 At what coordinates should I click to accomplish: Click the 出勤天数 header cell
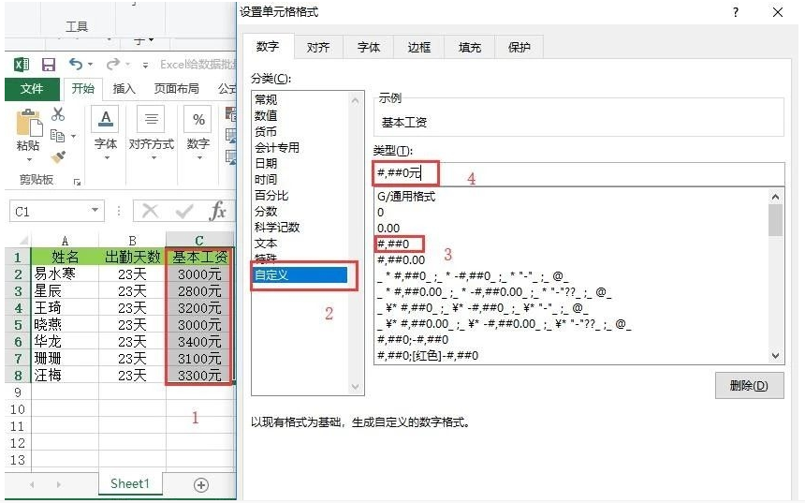pos(133,257)
